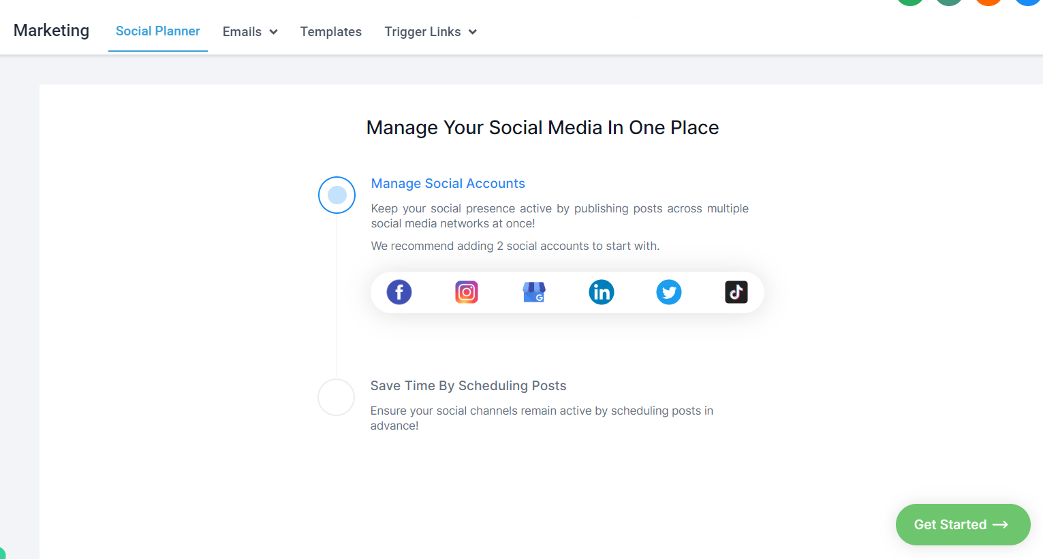Image resolution: width=1043 pixels, height=559 pixels.
Task: Click the Google Business Profile icon
Action: (x=534, y=292)
